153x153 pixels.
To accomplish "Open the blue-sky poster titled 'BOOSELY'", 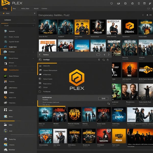I will click(x=82, y=45).
